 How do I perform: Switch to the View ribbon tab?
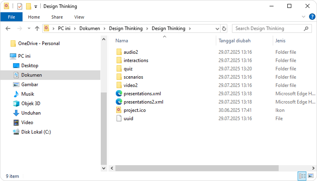click(79, 17)
